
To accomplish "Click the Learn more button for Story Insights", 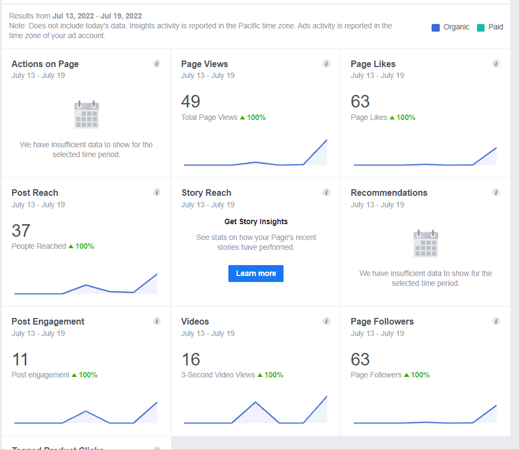I will coord(256,274).
